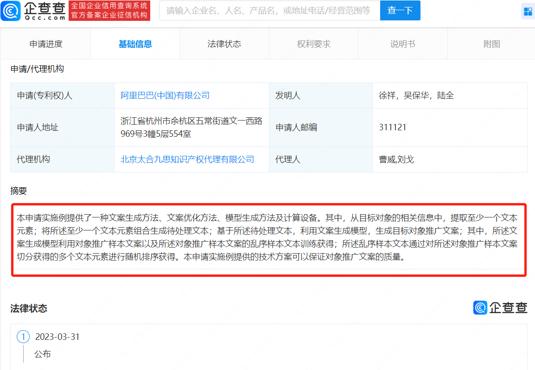The height and width of the screenshot is (370, 535).
Task: Click the agent names 曹威,刘戈
Action: tap(396, 159)
